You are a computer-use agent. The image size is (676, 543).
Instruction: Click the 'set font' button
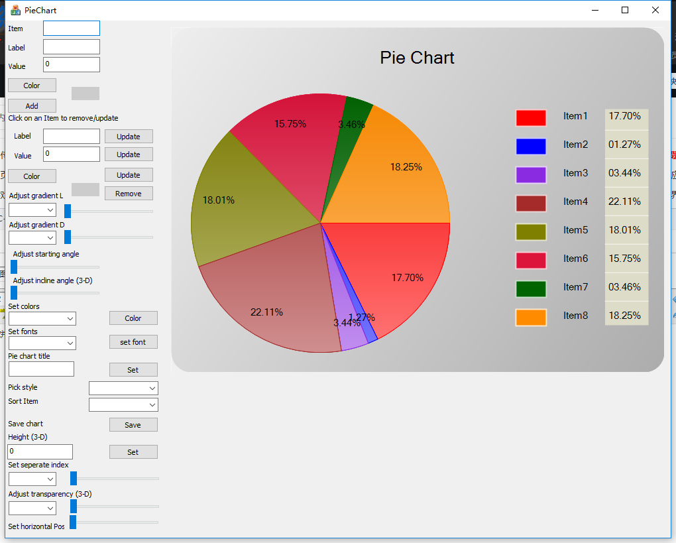pyautogui.click(x=133, y=342)
